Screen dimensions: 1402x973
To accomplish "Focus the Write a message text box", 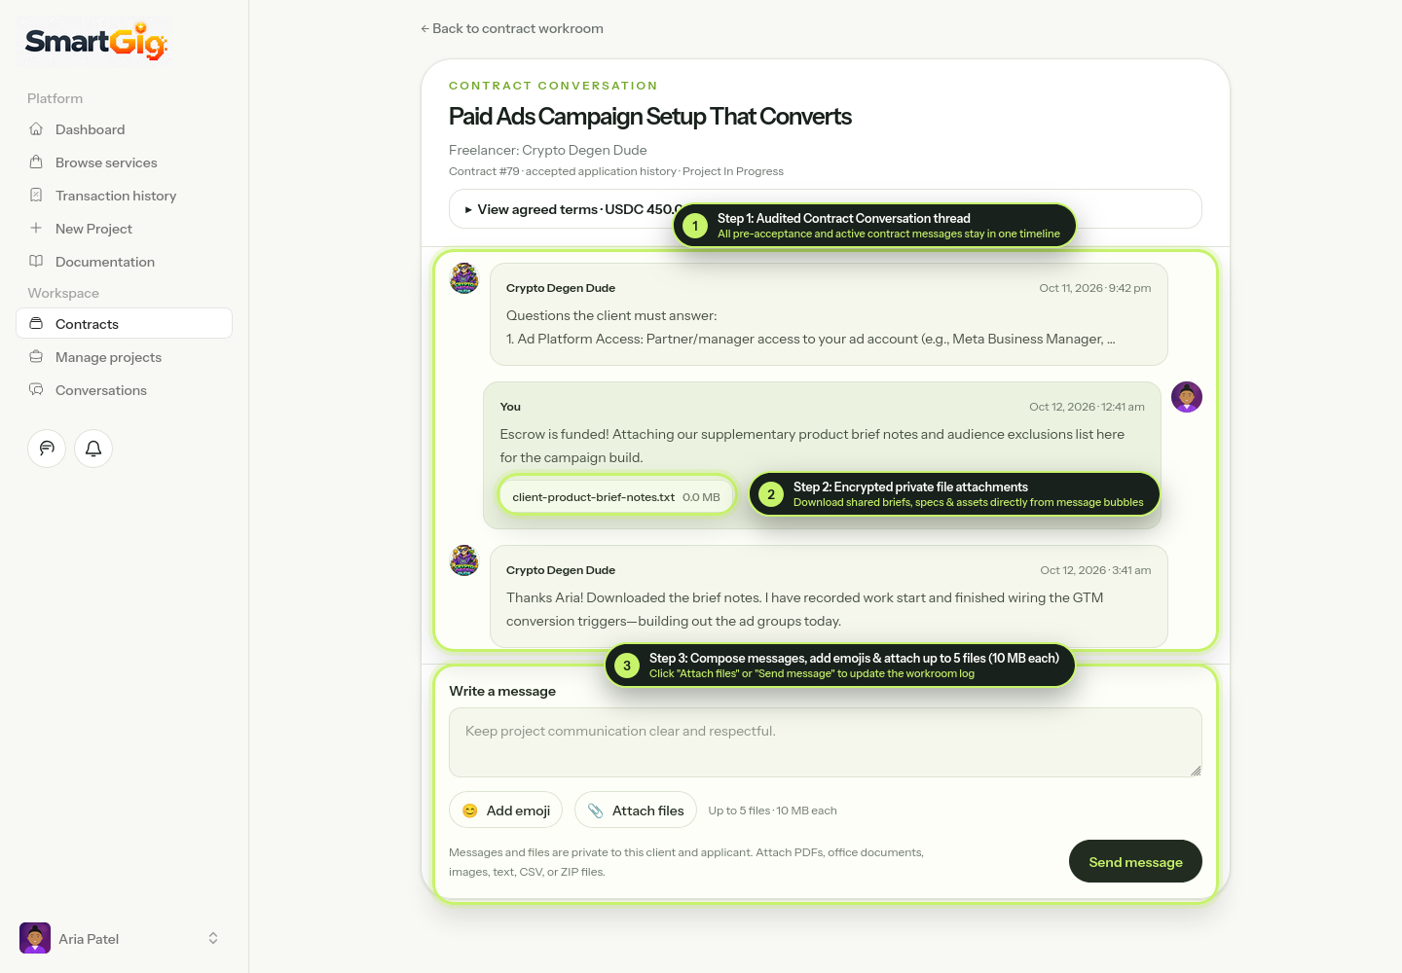I will (826, 742).
